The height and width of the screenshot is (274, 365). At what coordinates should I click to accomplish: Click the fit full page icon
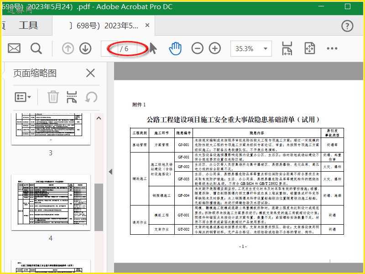click(310, 48)
